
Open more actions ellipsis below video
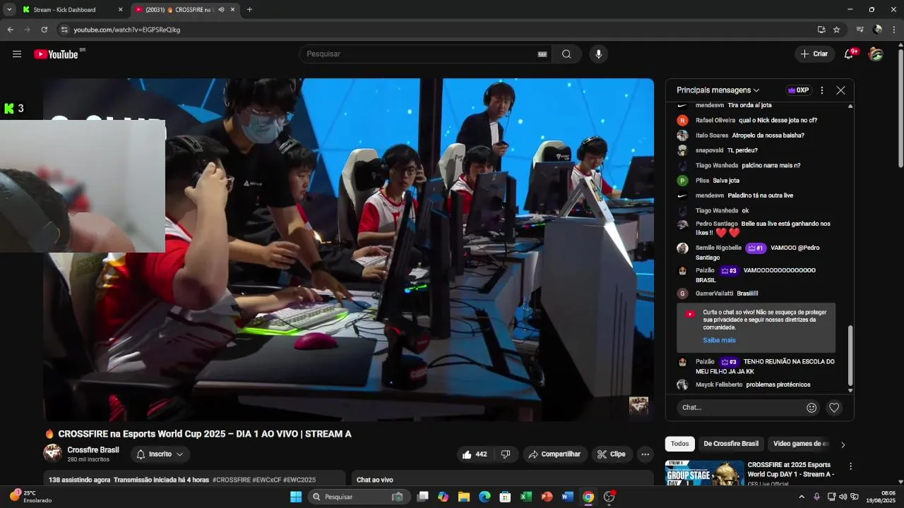(646, 454)
